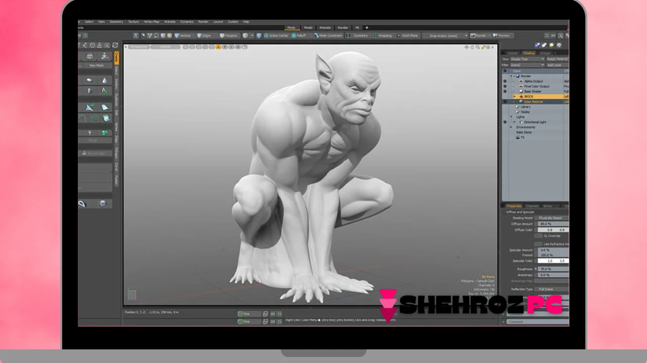Image resolution: width=647 pixels, height=363 pixels.
Task: Click the viewport pan control icon
Action: click(467, 47)
